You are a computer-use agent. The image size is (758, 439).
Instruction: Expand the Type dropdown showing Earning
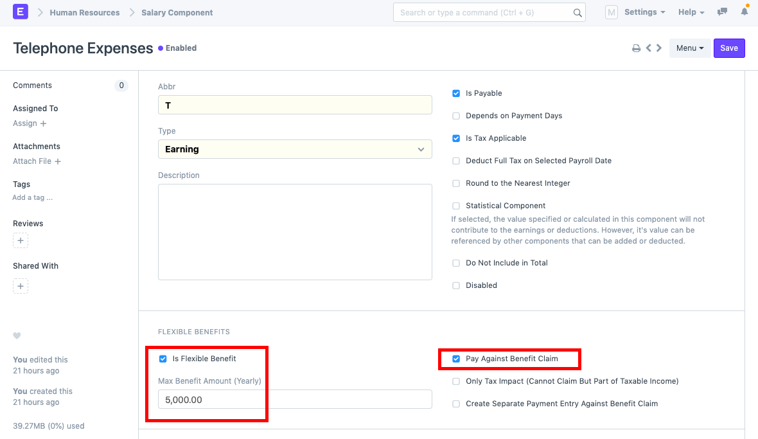point(295,149)
